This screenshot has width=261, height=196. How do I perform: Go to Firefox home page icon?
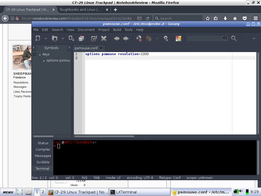(x=235, y=18)
